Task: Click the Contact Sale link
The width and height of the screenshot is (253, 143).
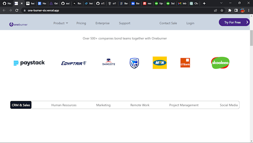Action: 168,23
